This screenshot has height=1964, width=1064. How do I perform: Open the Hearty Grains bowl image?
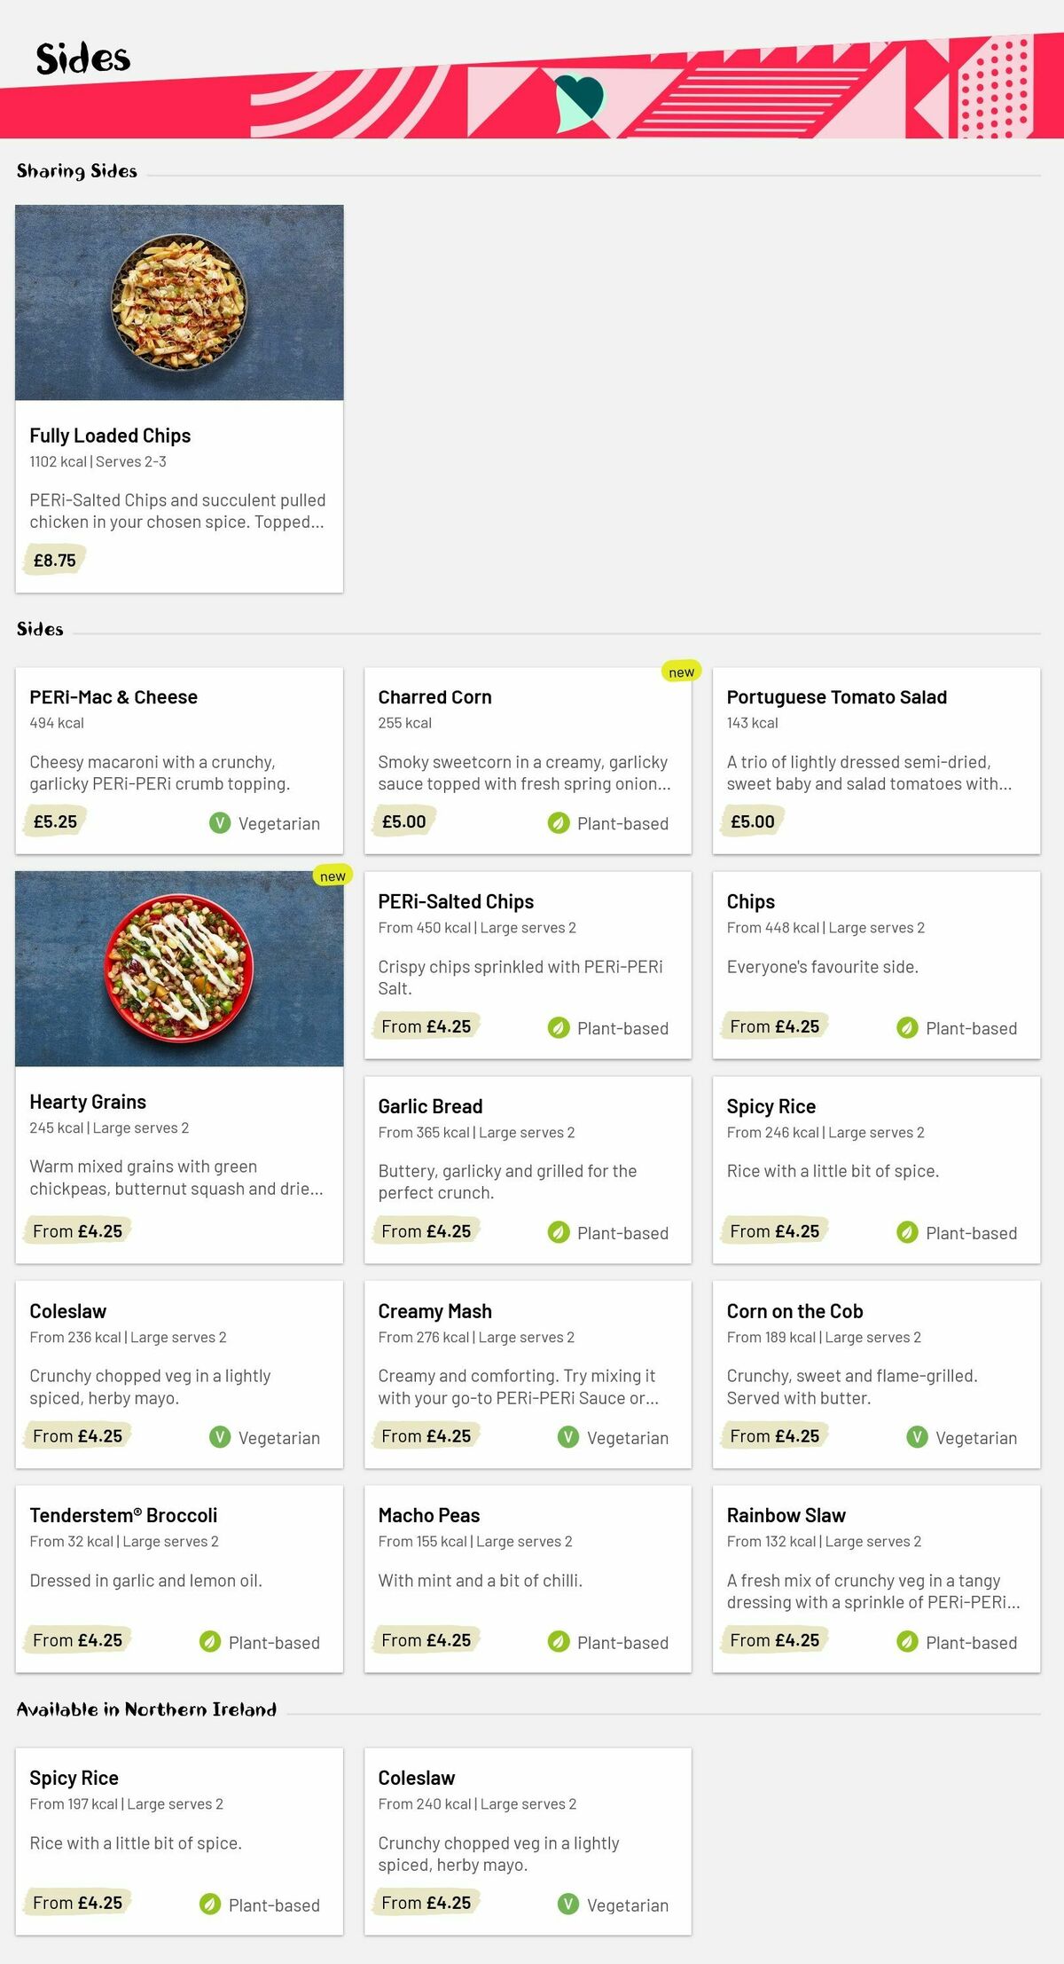tap(179, 969)
